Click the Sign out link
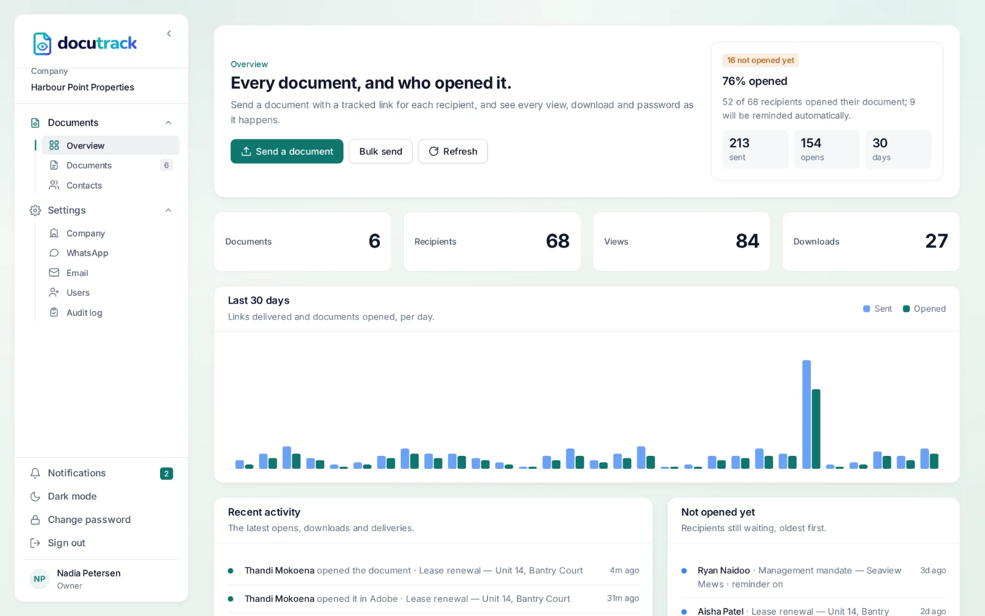 pyautogui.click(x=101, y=543)
